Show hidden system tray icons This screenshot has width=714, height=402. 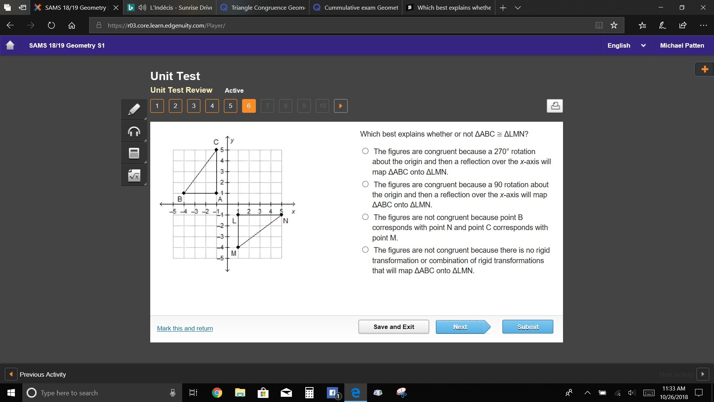pos(588,393)
